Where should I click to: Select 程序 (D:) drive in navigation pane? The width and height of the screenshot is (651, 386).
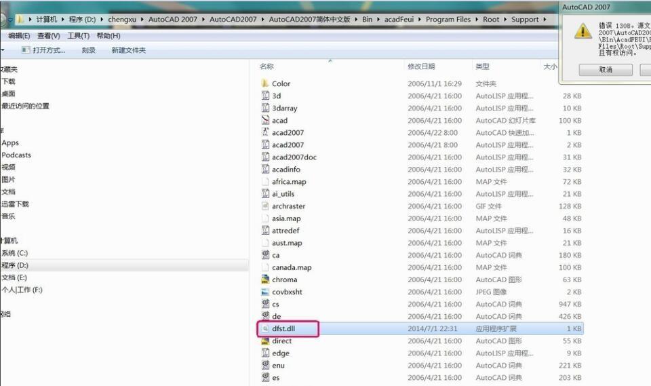pos(14,265)
